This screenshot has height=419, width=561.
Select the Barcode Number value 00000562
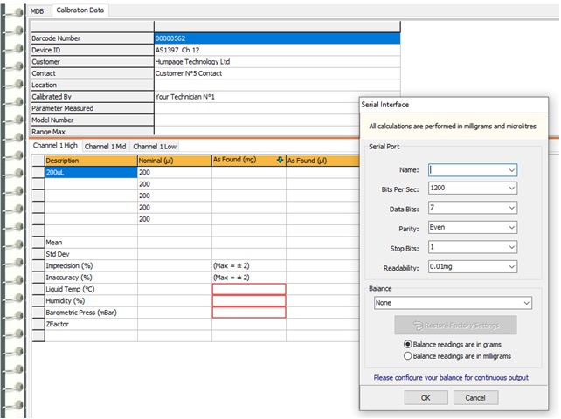(x=277, y=38)
